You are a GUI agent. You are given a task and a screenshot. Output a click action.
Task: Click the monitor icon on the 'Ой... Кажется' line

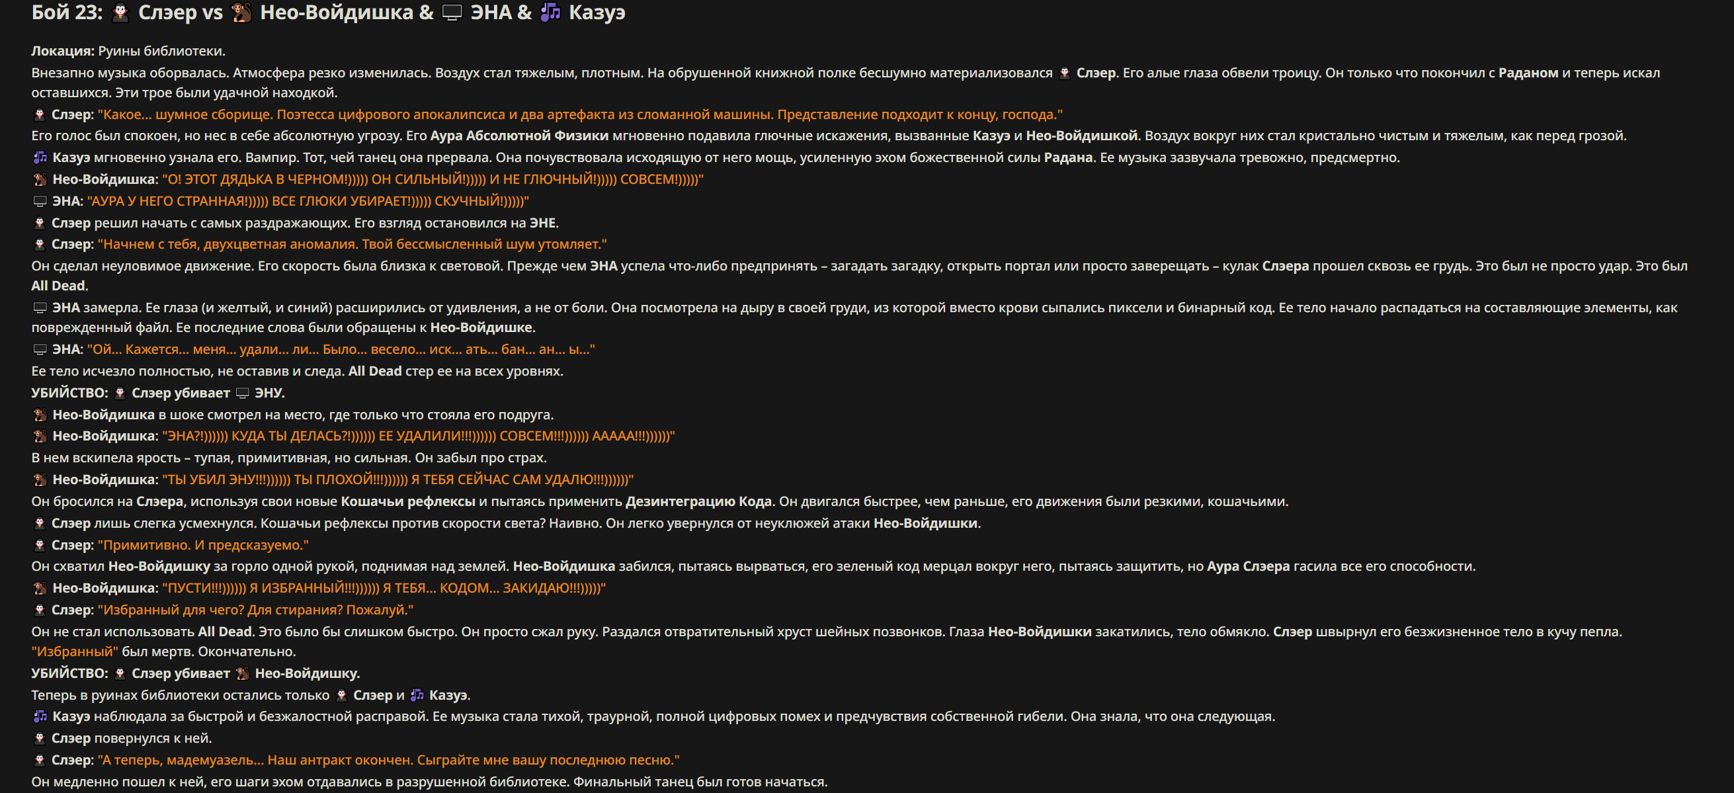[x=40, y=349]
